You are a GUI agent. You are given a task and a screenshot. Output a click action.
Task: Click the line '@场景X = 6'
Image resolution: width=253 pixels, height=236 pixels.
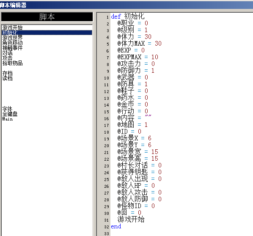pyautogui.click(x=134, y=138)
